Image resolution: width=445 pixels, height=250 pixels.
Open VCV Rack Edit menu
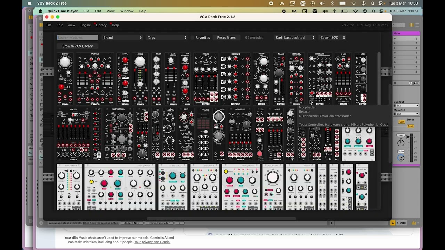pyautogui.click(x=60, y=25)
